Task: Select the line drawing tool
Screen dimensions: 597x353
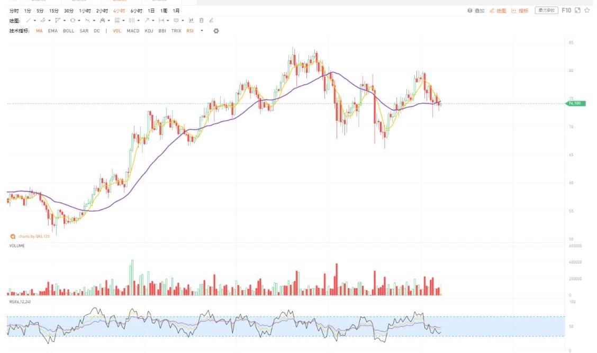Action: click(x=29, y=21)
